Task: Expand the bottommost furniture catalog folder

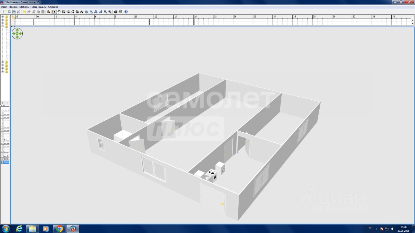Action: (3, 72)
